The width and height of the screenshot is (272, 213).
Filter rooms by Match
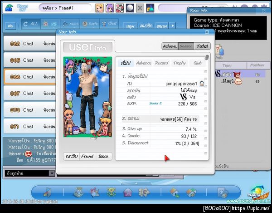pos(70,24)
